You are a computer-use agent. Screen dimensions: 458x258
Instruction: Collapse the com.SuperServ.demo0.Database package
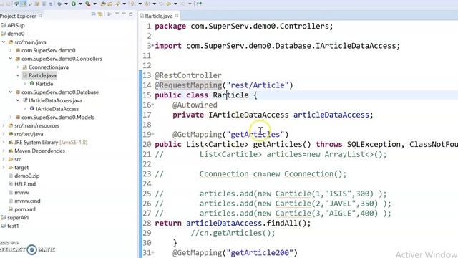coord(11,92)
